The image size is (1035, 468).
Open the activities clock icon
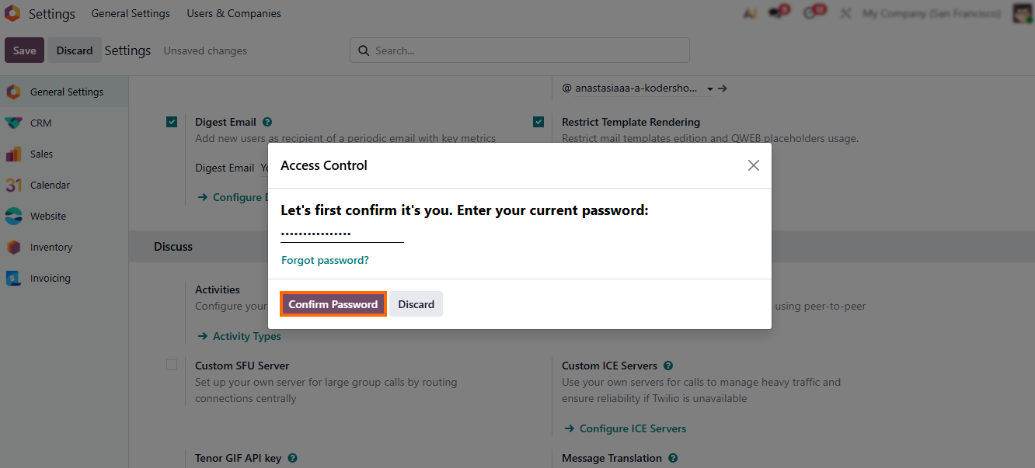810,14
